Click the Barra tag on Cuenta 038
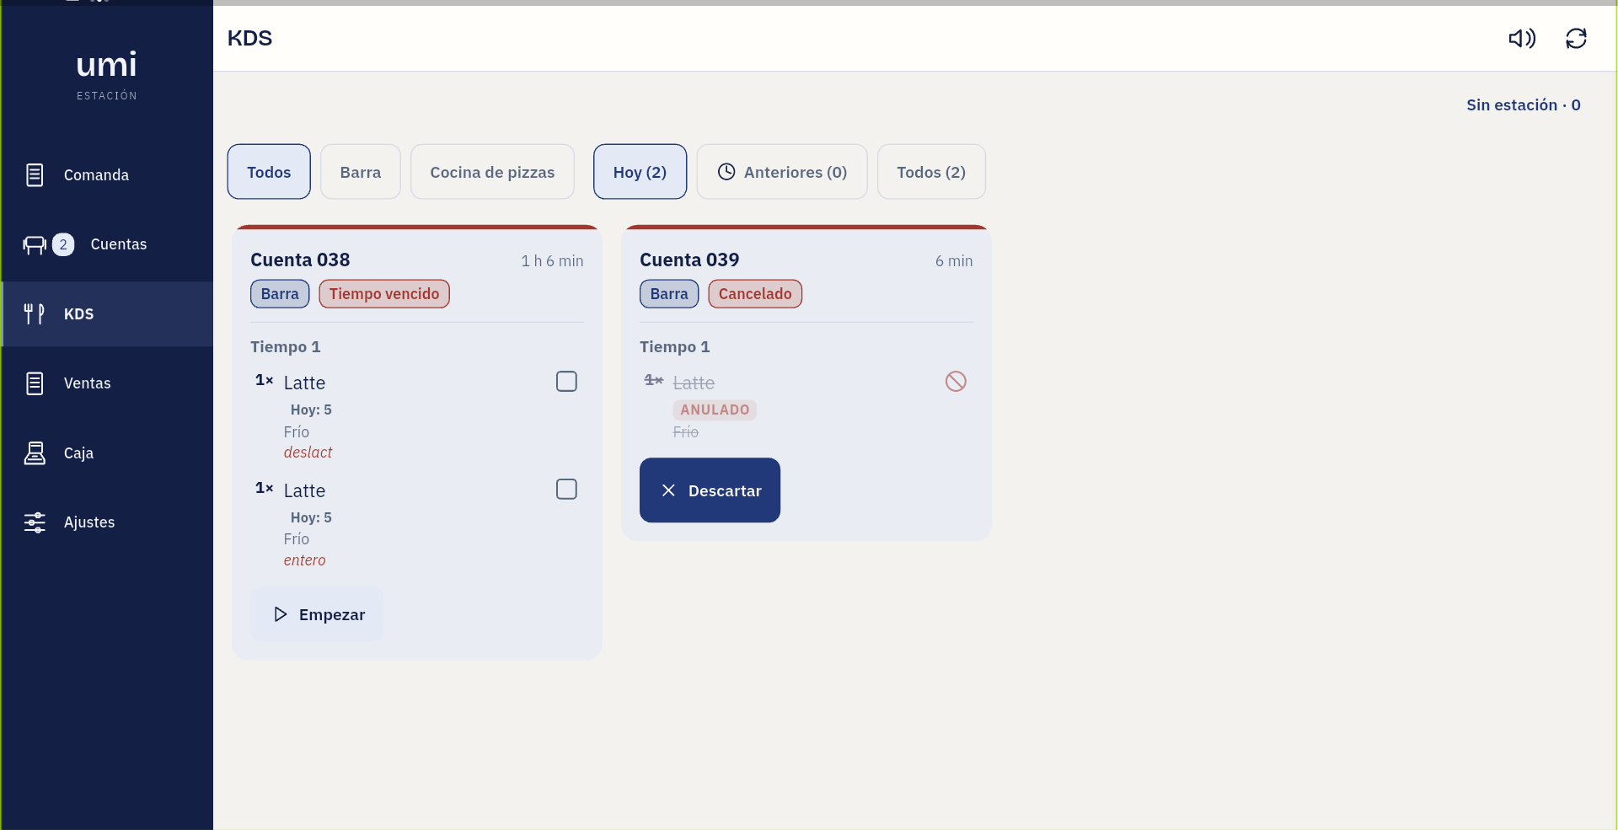This screenshot has height=830, width=1618. click(x=280, y=294)
